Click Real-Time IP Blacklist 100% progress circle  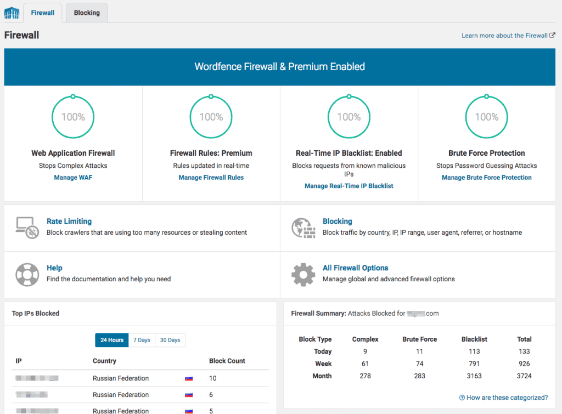point(349,117)
